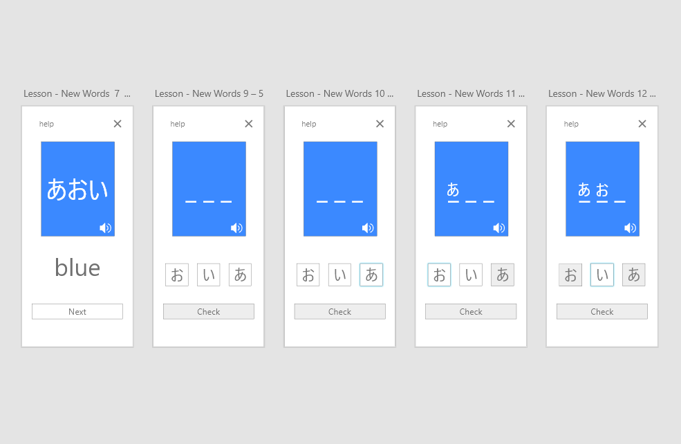Open help on New Words 12 screen
This screenshot has height=444, width=681.
(x=571, y=124)
